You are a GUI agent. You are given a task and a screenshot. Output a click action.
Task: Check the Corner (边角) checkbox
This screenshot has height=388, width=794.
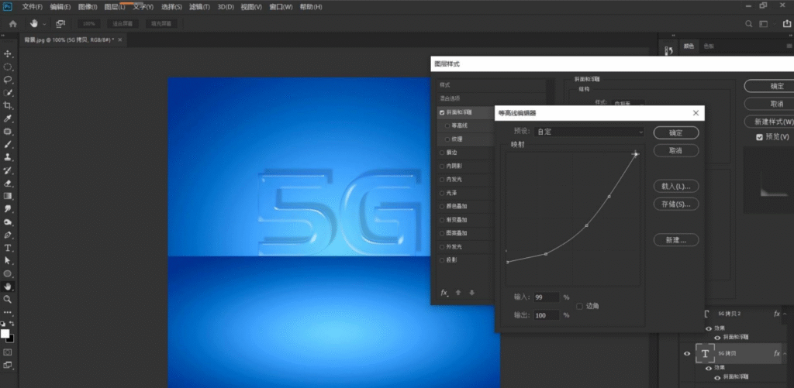click(580, 306)
